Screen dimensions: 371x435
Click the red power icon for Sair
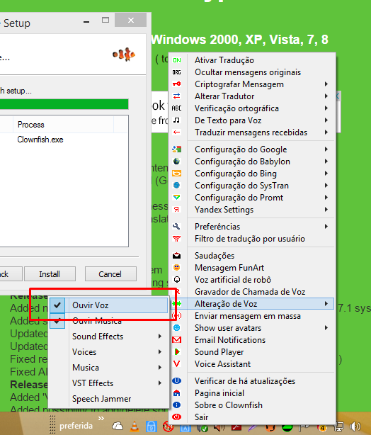[x=177, y=417]
